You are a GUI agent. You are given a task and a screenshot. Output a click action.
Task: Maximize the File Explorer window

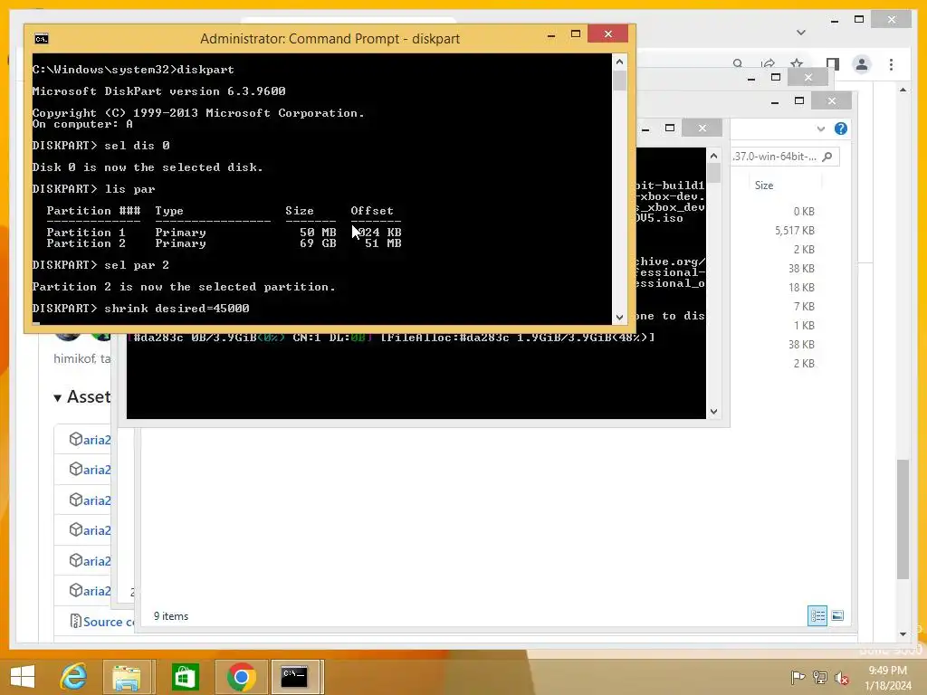click(x=799, y=101)
